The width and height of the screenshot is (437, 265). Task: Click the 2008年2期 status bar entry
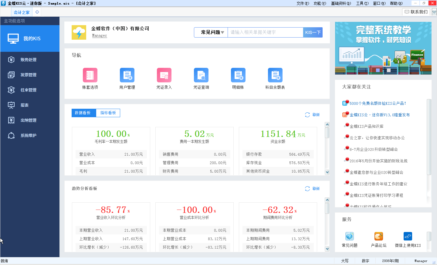click(390, 261)
